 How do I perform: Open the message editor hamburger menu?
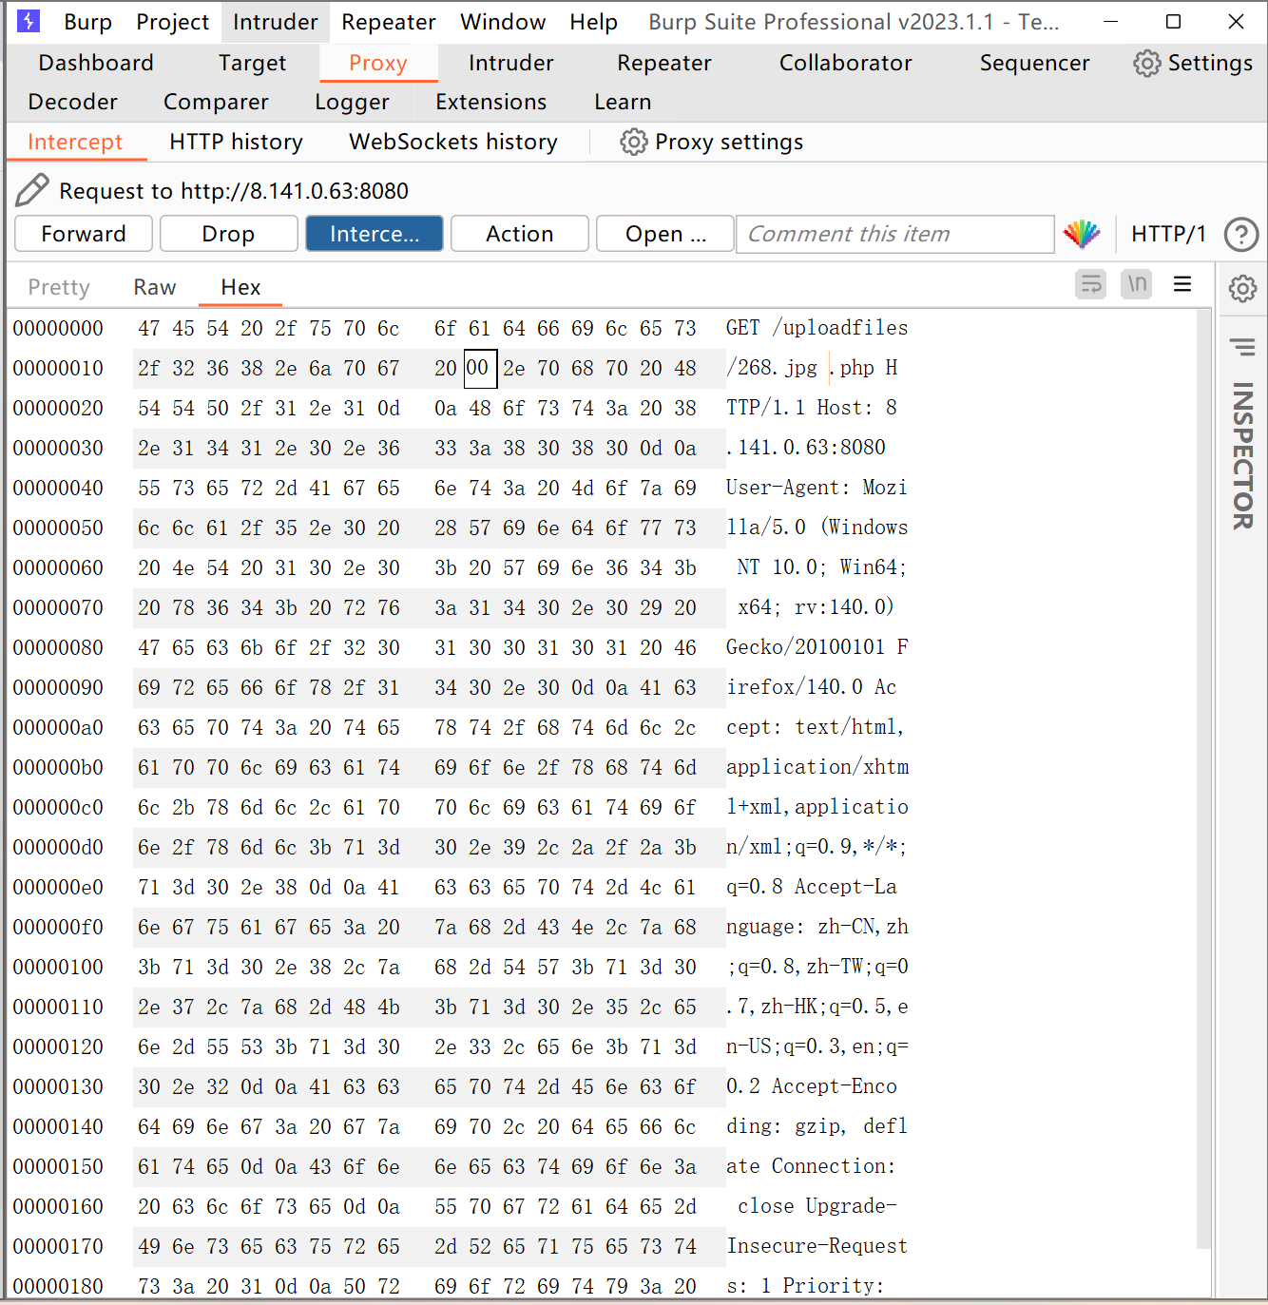pos(1182,284)
